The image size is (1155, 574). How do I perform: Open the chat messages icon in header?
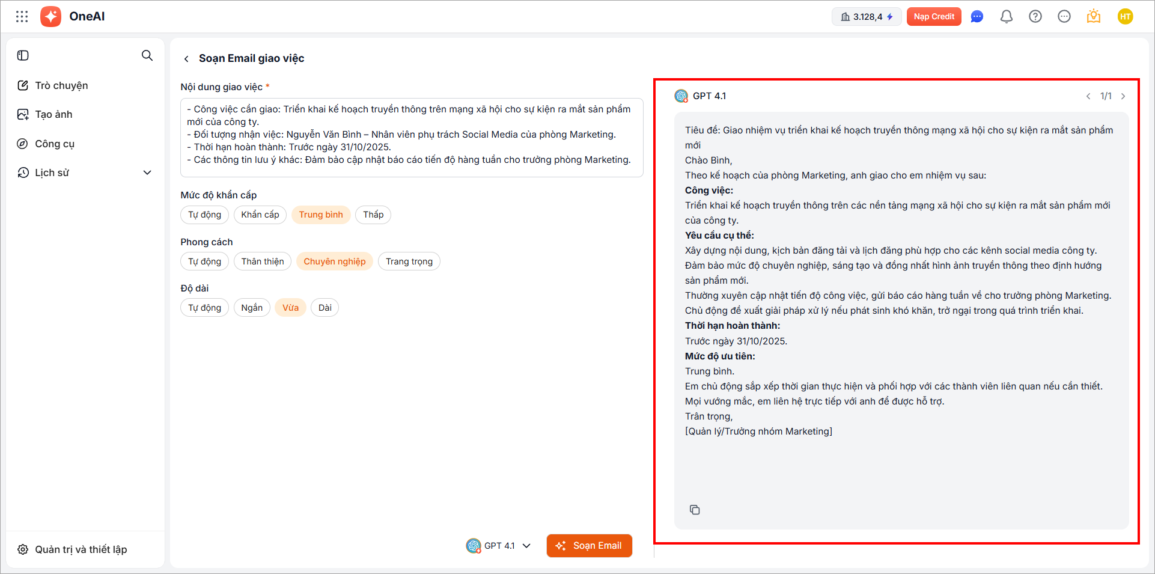point(977,17)
